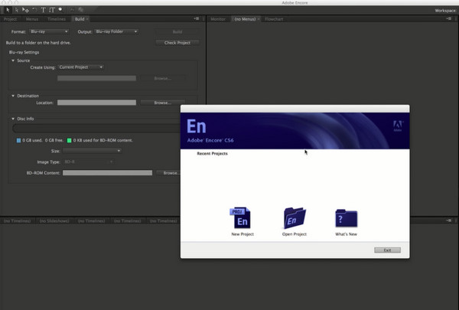Click the green BD-ROM content swatch

coord(70,140)
